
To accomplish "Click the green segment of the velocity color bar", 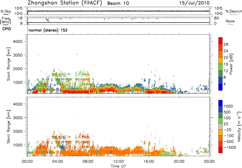I will (221, 121).
